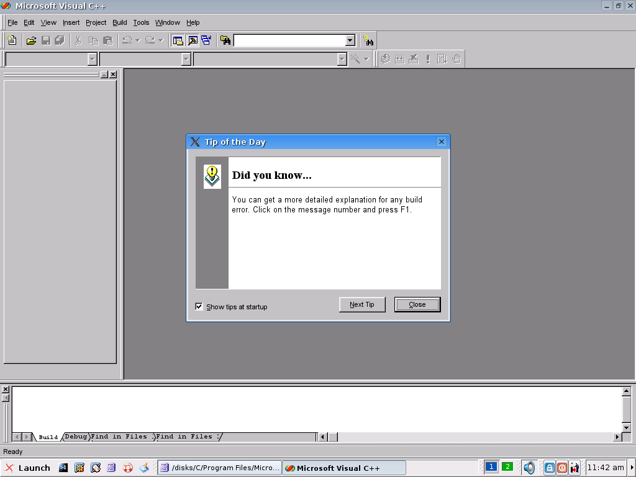
Task: Click the Copy toolbar icon
Action: (x=93, y=40)
